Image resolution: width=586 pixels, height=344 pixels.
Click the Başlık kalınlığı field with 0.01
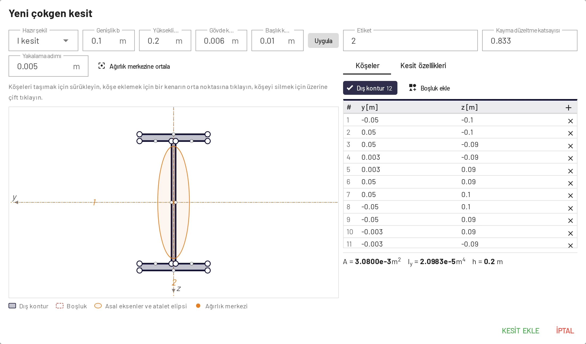pos(278,41)
